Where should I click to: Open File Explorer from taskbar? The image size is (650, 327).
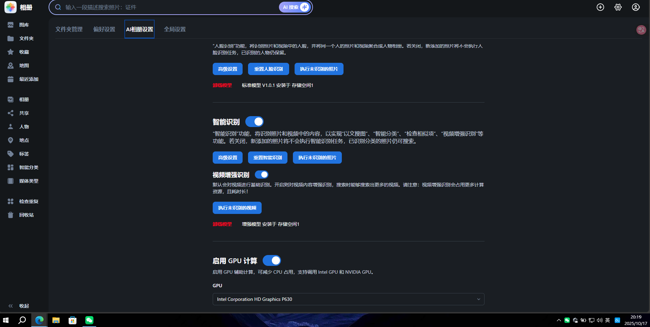pyautogui.click(x=56, y=320)
